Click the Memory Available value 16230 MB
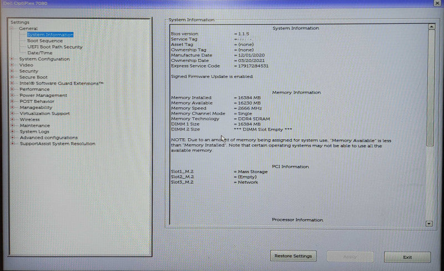Viewport: 444px width, 271px height. (249, 103)
